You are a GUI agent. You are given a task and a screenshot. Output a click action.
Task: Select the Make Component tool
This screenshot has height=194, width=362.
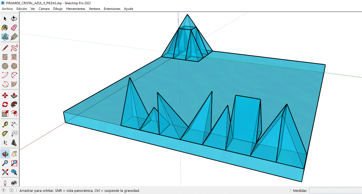(5, 37)
